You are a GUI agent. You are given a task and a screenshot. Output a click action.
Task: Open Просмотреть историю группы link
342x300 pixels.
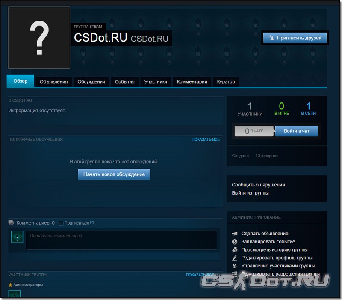[274, 250]
